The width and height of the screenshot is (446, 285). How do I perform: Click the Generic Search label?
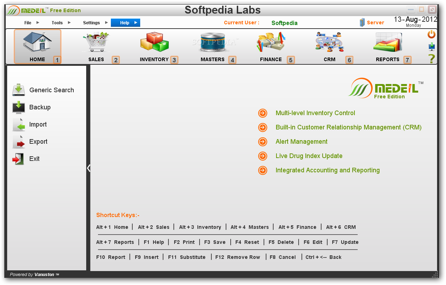52,90
